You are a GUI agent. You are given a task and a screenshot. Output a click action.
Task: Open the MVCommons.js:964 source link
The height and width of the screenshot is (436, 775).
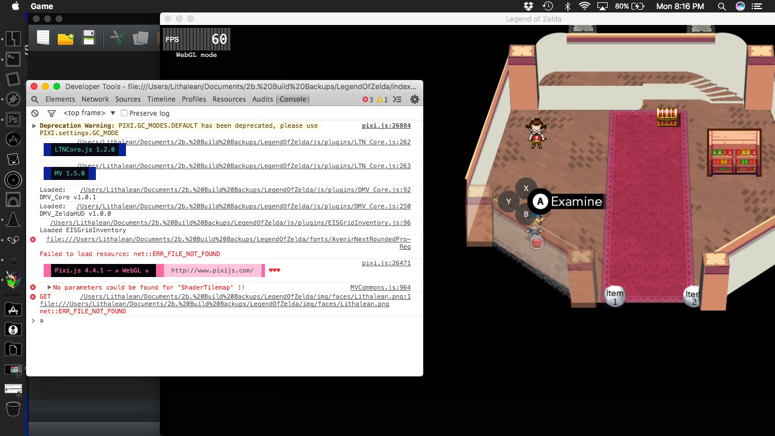(381, 287)
